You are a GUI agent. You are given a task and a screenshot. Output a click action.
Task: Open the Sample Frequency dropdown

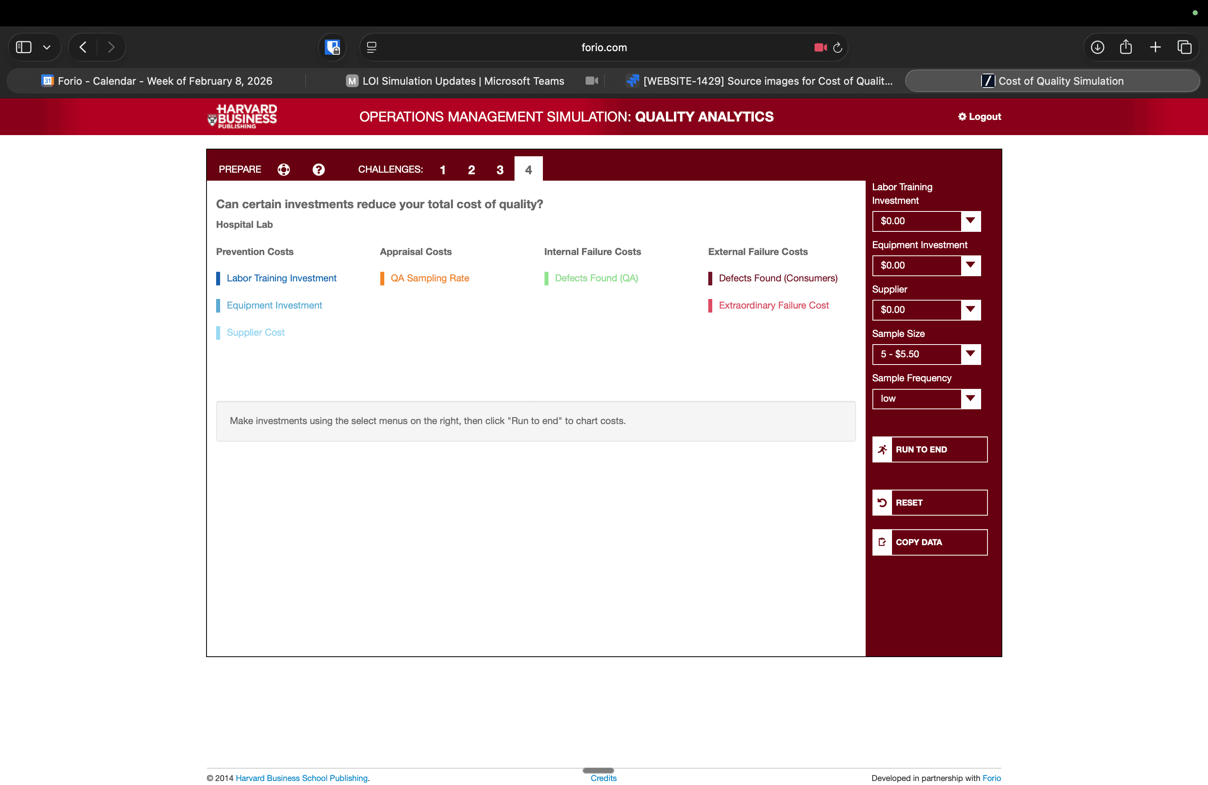(971, 398)
